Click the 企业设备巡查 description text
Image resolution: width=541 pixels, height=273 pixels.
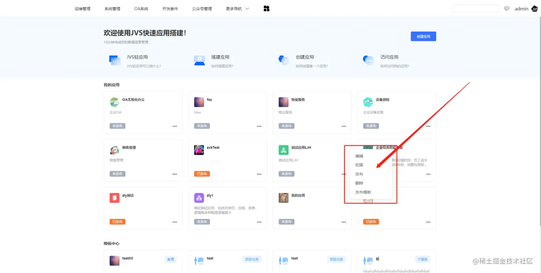click(x=373, y=112)
